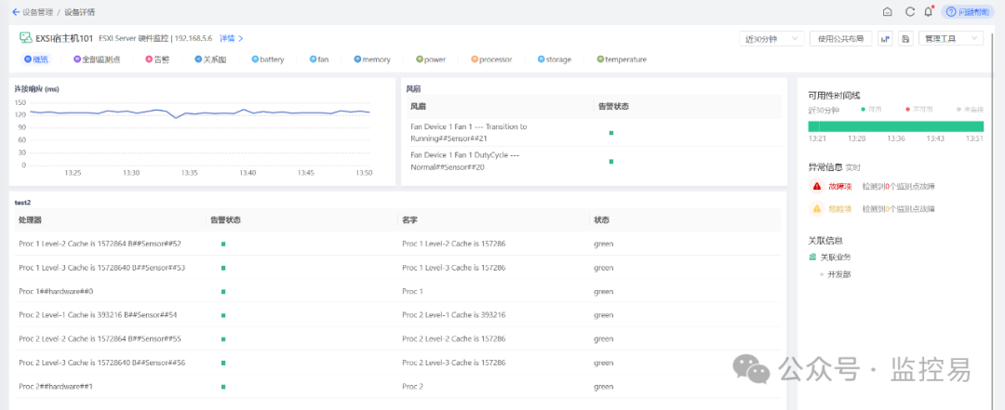Image resolution: width=1005 pixels, height=410 pixels.
Task: Click the 处理器 column header
Action: (31, 219)
